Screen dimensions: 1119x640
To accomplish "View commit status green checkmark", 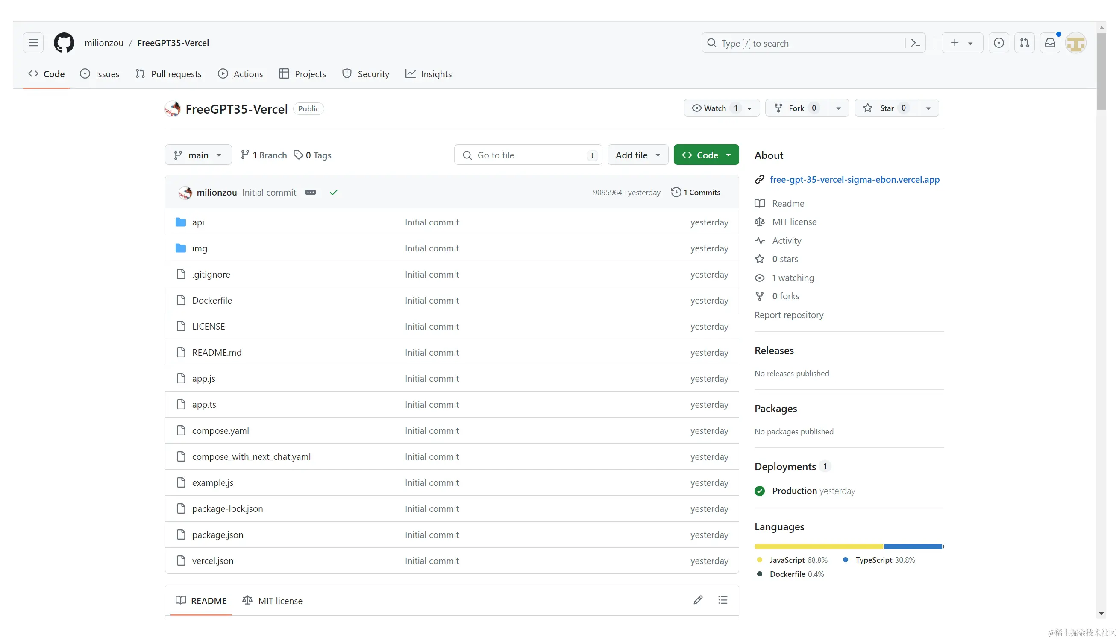I will click(x=333, y=192).
